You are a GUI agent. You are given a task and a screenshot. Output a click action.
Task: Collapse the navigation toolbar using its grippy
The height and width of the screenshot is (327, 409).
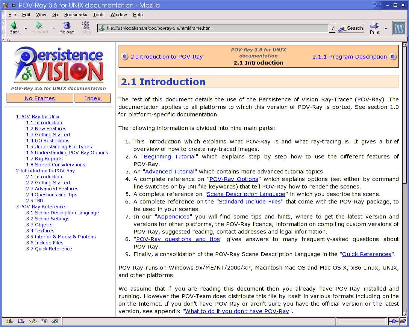3,28
